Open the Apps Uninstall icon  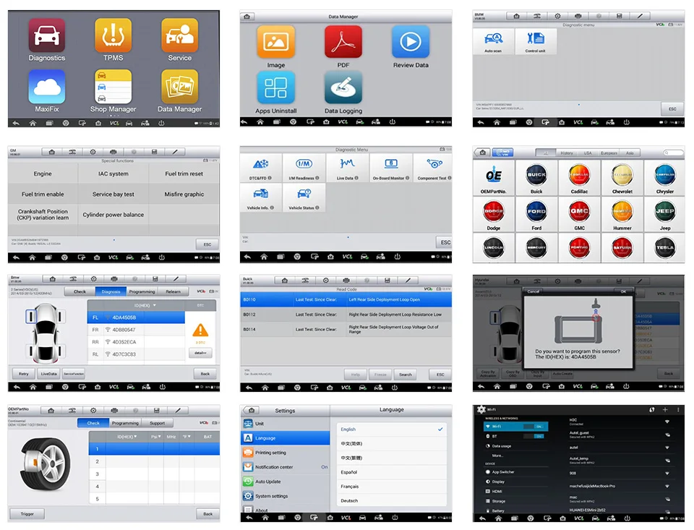tap(275, 87)
